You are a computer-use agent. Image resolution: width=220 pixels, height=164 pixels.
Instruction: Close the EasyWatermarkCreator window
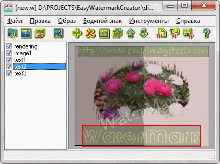coord(204,6)
